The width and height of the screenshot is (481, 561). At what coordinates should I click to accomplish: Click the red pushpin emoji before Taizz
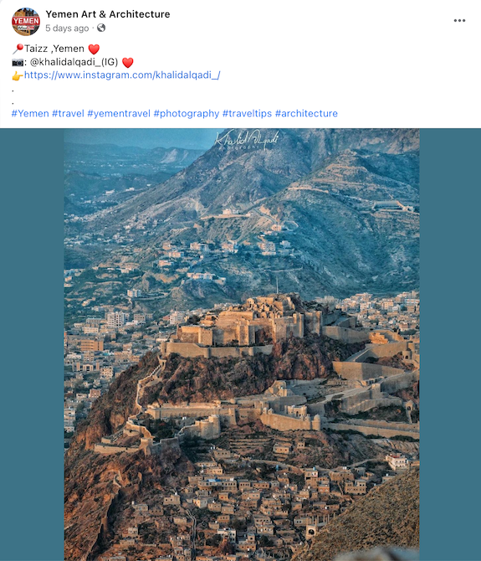pos(18,49)
